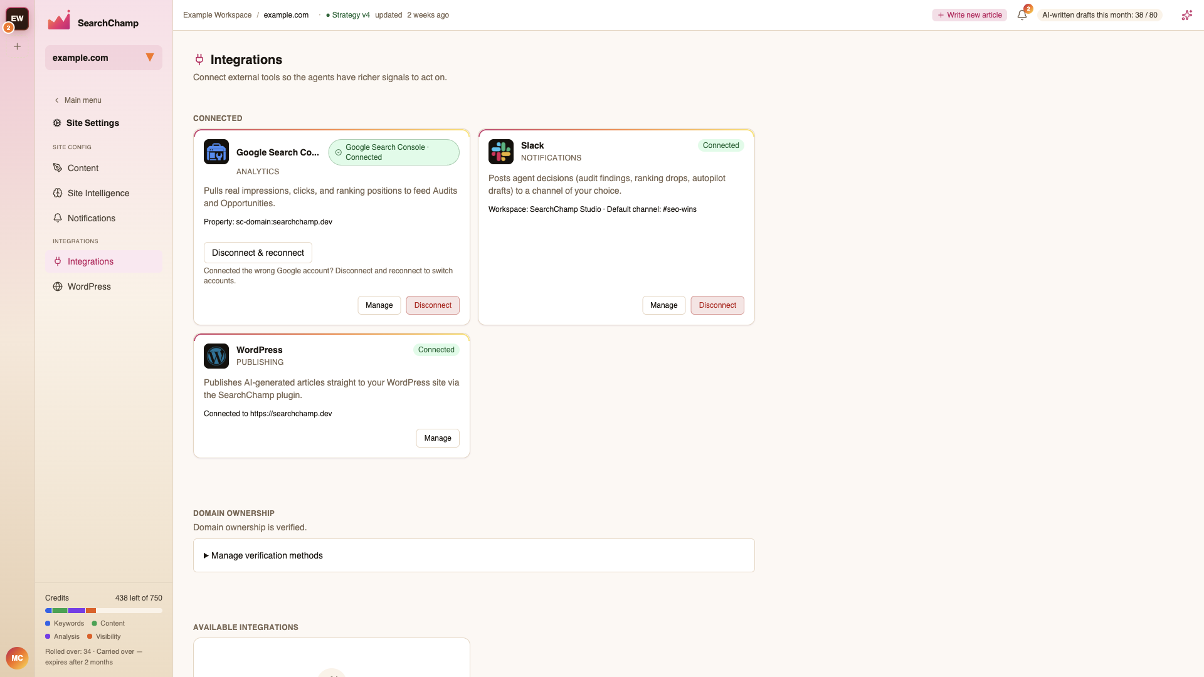Click the Visibility orange legend dot

[x=90, y=637]
